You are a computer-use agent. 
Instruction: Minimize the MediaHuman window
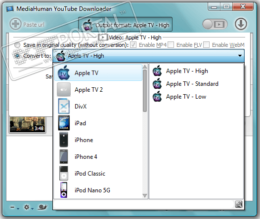pyautogui.click(x=214, y=7)
